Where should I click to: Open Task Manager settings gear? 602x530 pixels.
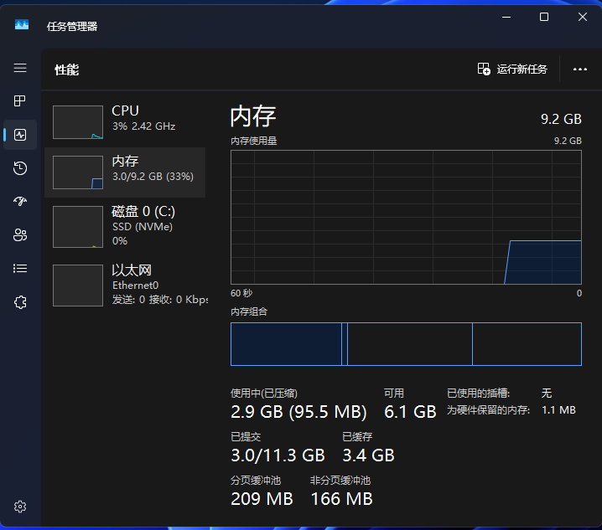pyautogui.click(x=20, y=507)
